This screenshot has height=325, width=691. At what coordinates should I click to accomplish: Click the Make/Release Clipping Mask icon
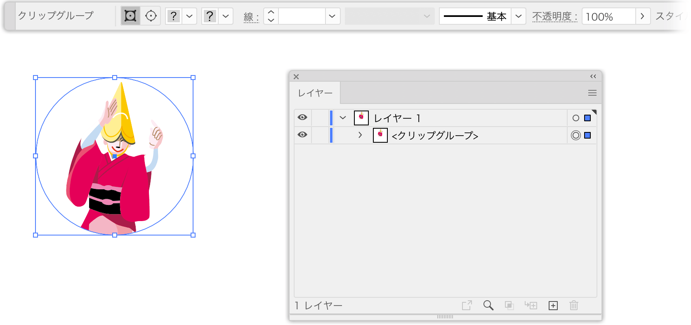tap(509, 305)
